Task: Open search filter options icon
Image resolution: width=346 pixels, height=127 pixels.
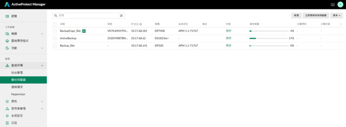Action: click(121, 15)
